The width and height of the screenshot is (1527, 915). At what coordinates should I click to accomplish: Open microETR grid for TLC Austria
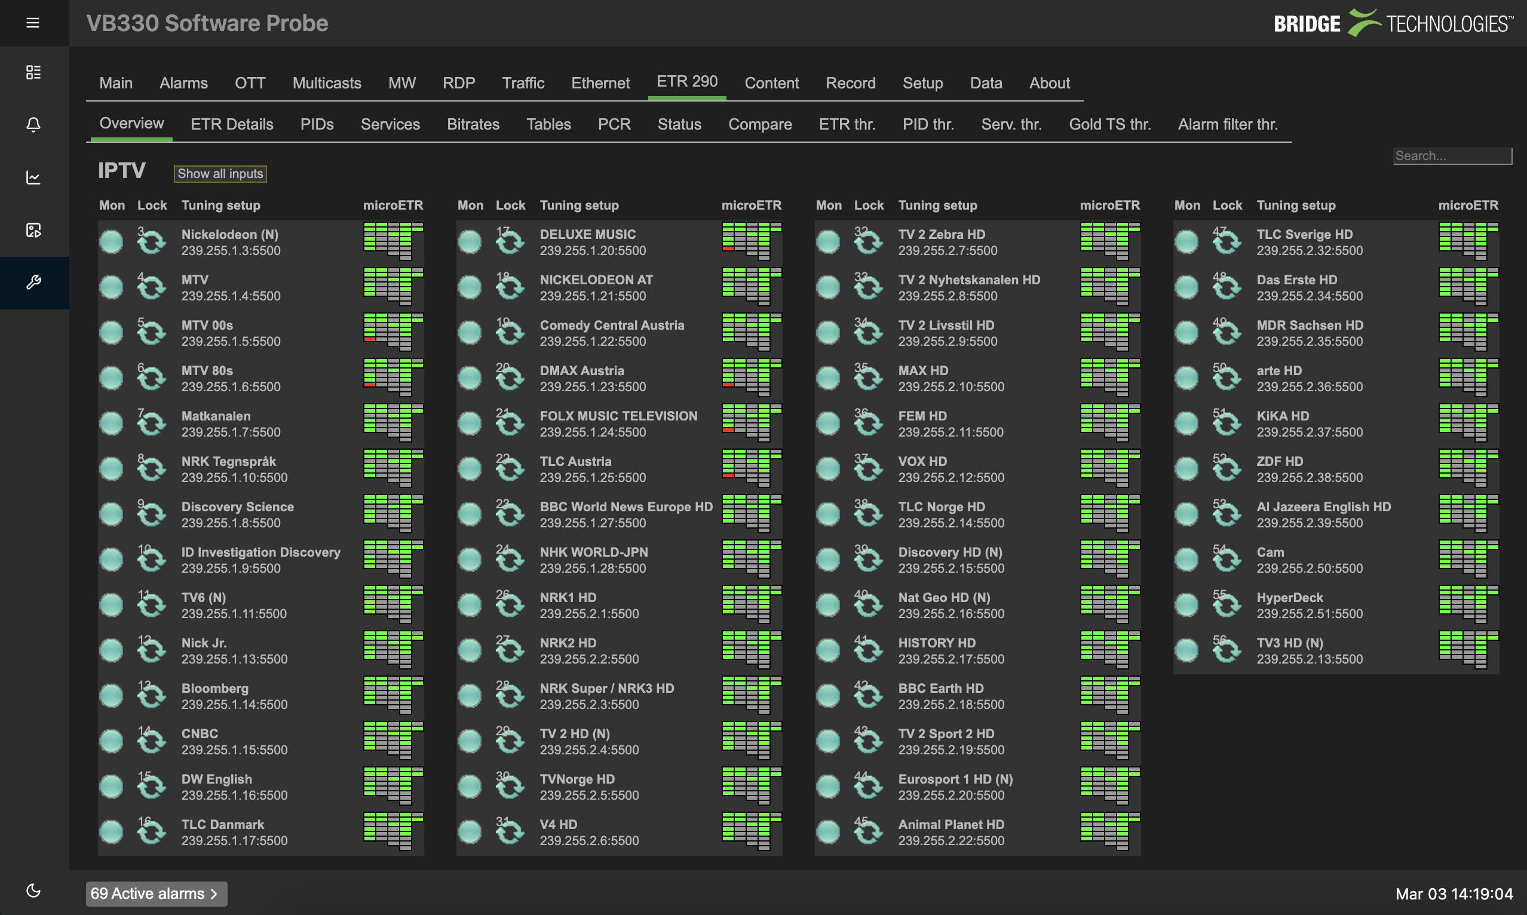(x=752, y=469)
